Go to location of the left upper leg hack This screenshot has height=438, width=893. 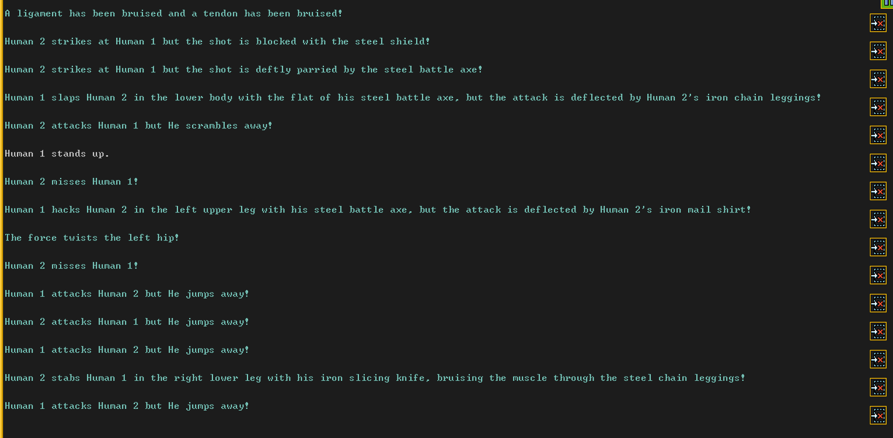click(x=878, y=220)
